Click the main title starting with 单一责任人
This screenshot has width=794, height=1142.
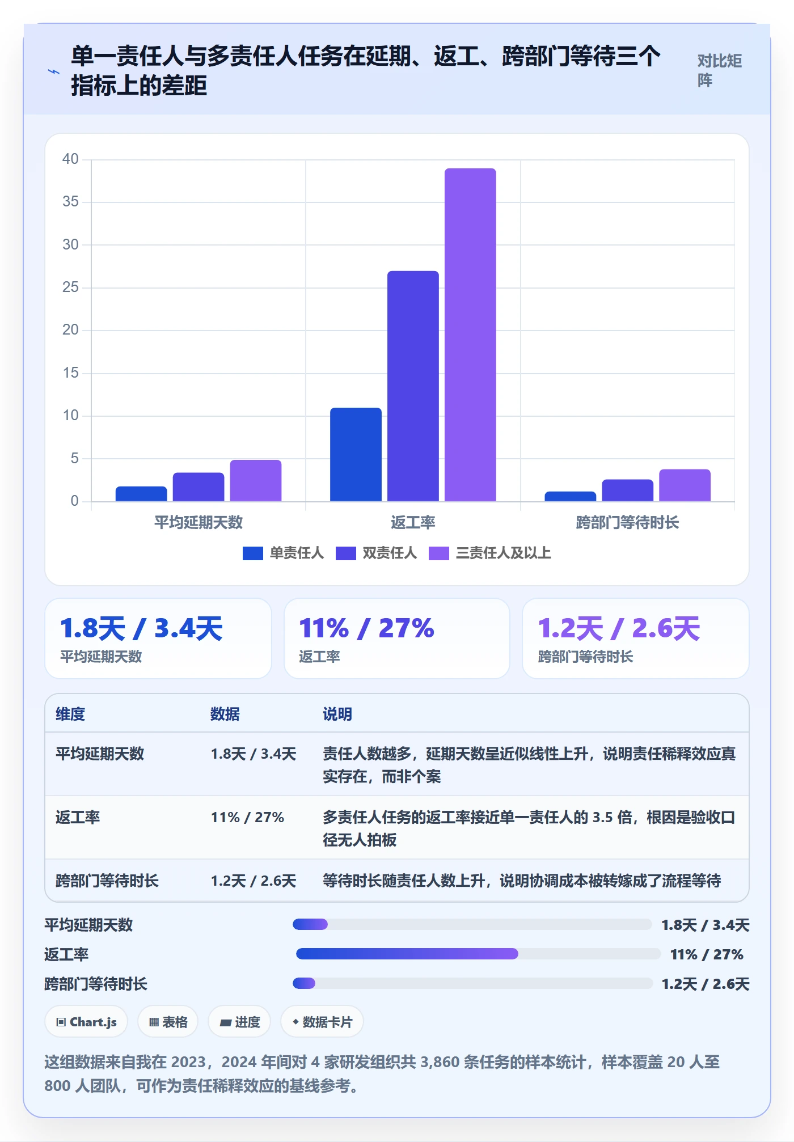(366, 71)
